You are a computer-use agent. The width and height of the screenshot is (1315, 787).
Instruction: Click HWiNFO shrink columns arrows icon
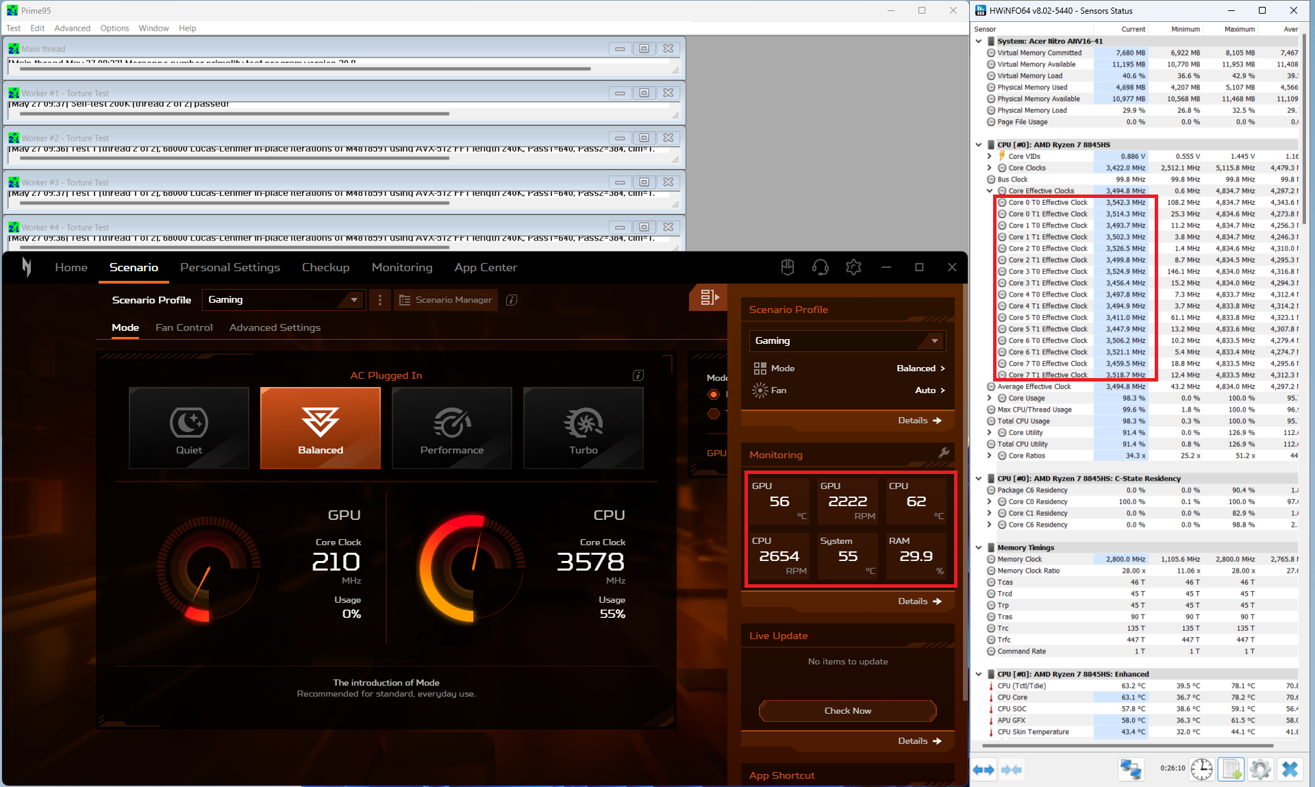pos(1012,770)
